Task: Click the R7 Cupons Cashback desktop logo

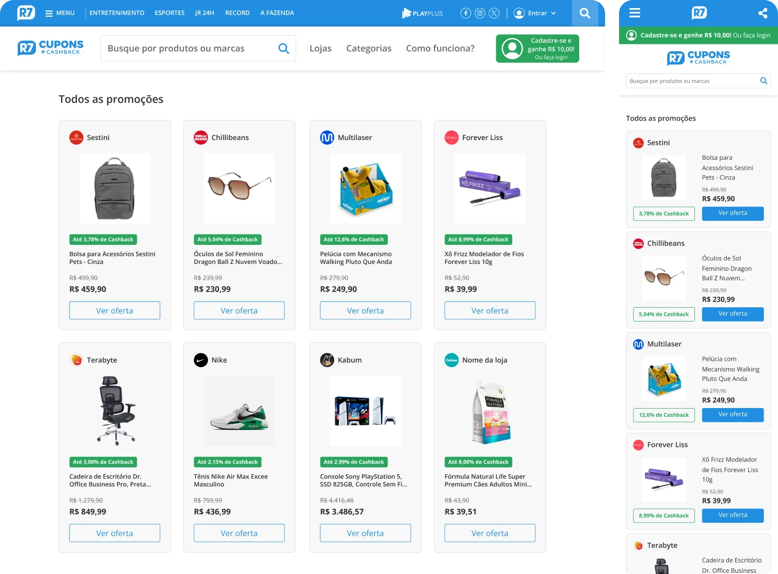Action: (x=51, y=48)
